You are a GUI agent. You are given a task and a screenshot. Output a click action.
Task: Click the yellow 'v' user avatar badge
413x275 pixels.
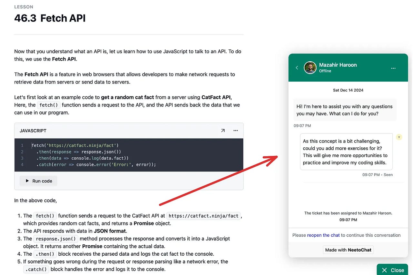[x=399, y=137]
